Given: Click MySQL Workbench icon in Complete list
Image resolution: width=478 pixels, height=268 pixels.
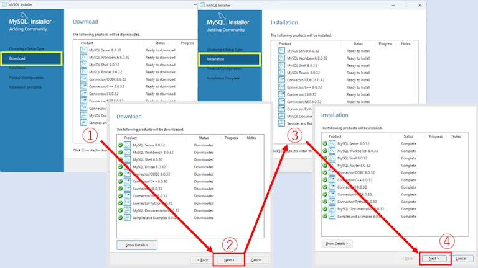Looking at the screenshot, I should tap(332, 151).
